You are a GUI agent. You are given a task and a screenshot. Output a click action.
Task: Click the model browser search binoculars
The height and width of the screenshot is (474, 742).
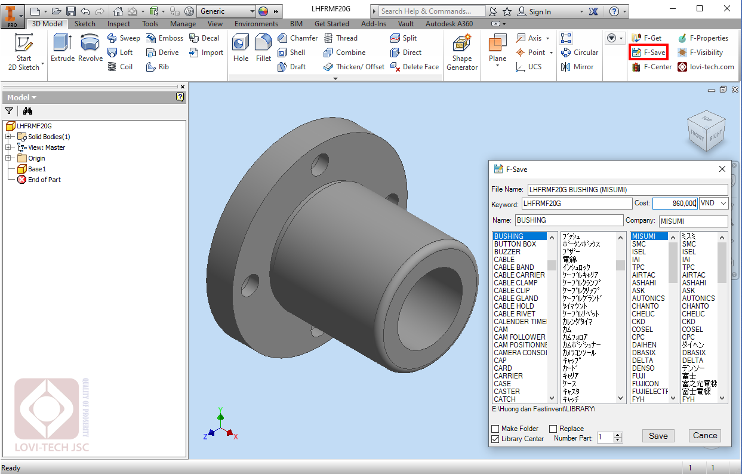[x=27, y=111]
